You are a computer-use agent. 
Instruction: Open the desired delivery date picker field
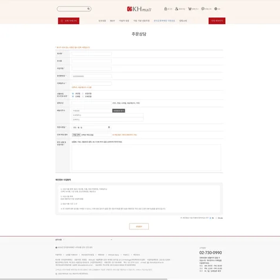point(92,128)
